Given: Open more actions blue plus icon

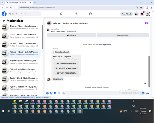Looking at the screenshot, I should (47, 93).
